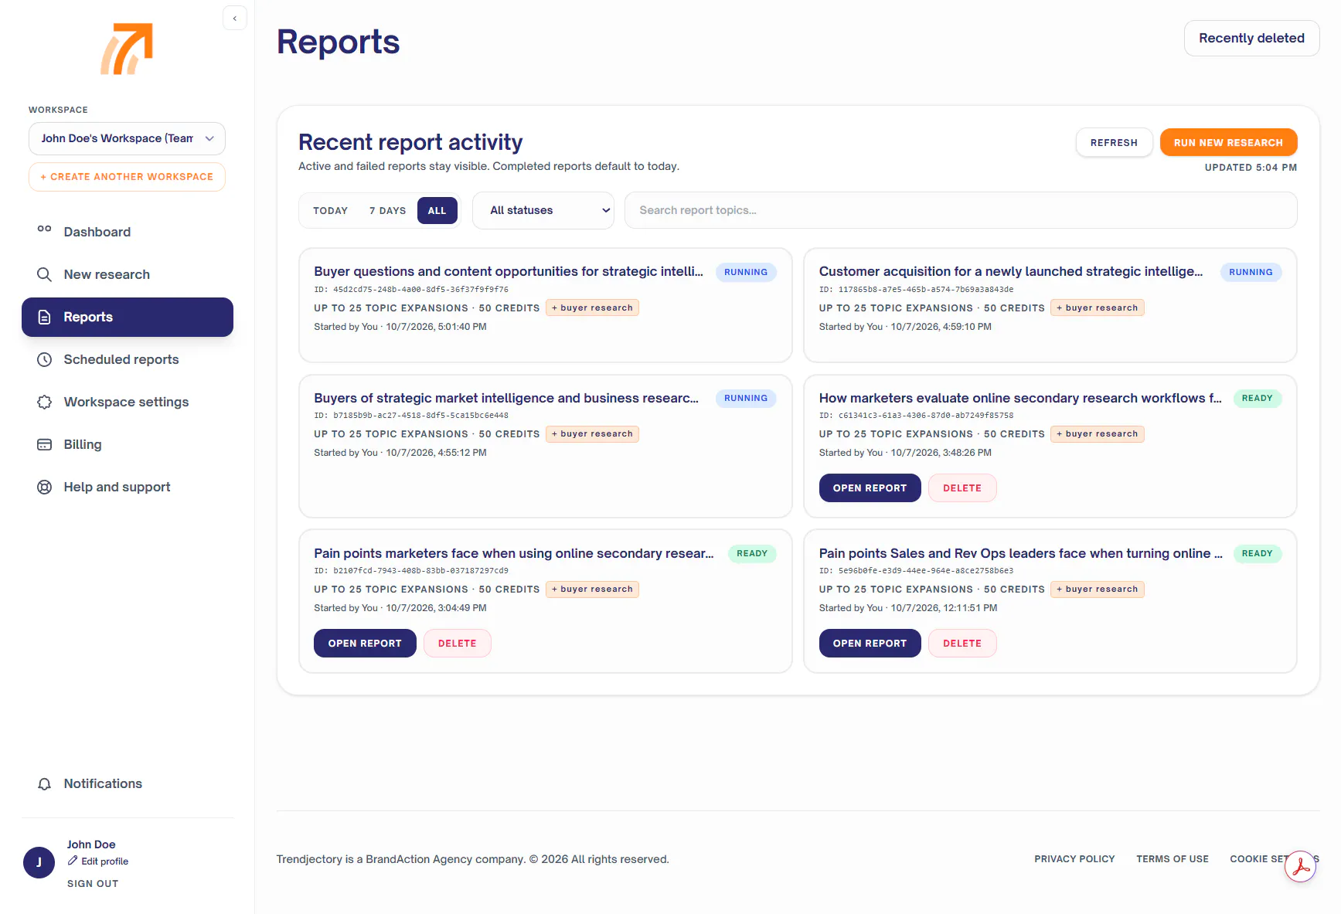Open Scheduled reports in the sidebar
Image resolution: width=1341 pixels, height=914 pixels.
coord(128,359)
